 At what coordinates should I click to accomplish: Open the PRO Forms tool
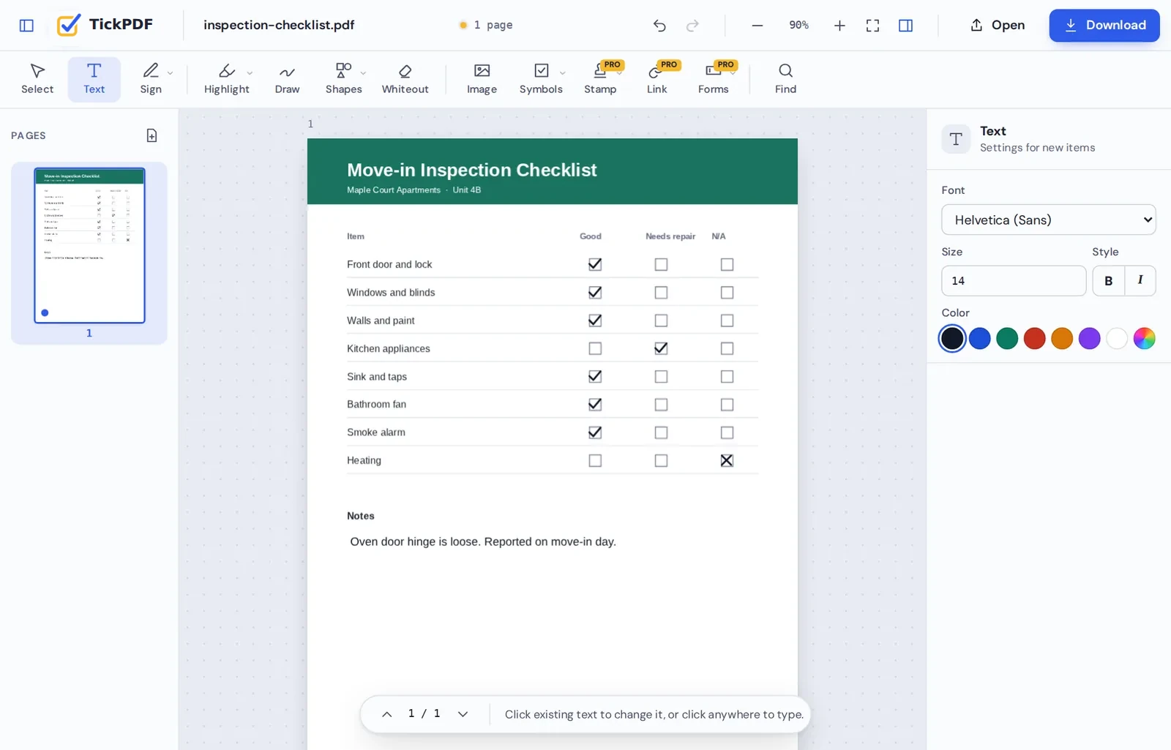tap(714, 79)
